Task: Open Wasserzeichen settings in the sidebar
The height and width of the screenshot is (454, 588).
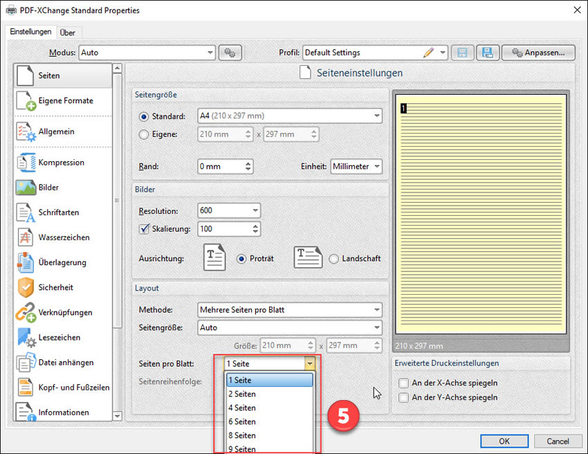Action: coord(63,237)
